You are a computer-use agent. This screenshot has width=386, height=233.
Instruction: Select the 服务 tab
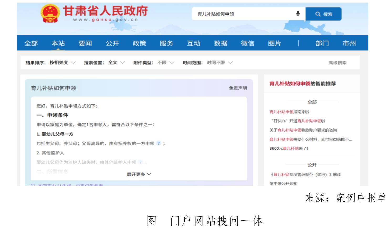166,43
